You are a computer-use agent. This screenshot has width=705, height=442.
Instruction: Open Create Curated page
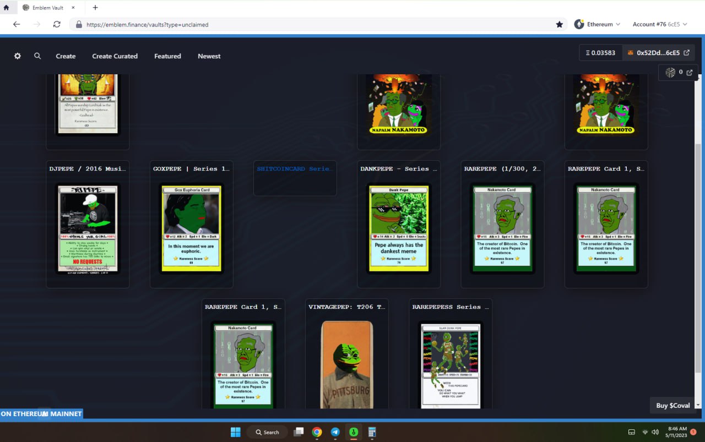click(x=115, y=56)
